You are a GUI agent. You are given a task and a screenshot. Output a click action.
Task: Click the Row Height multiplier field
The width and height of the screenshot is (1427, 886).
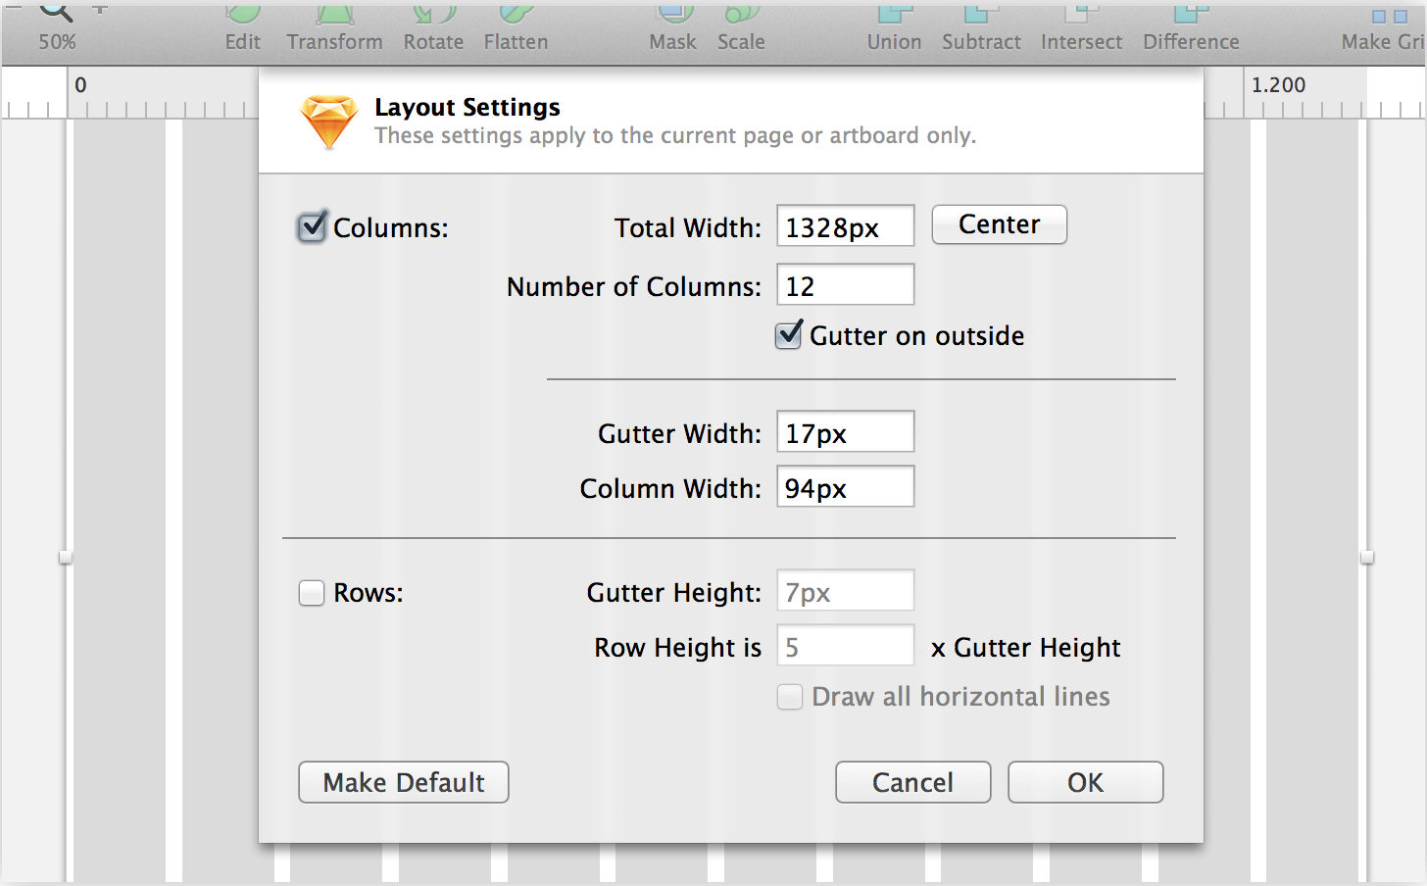846,646
